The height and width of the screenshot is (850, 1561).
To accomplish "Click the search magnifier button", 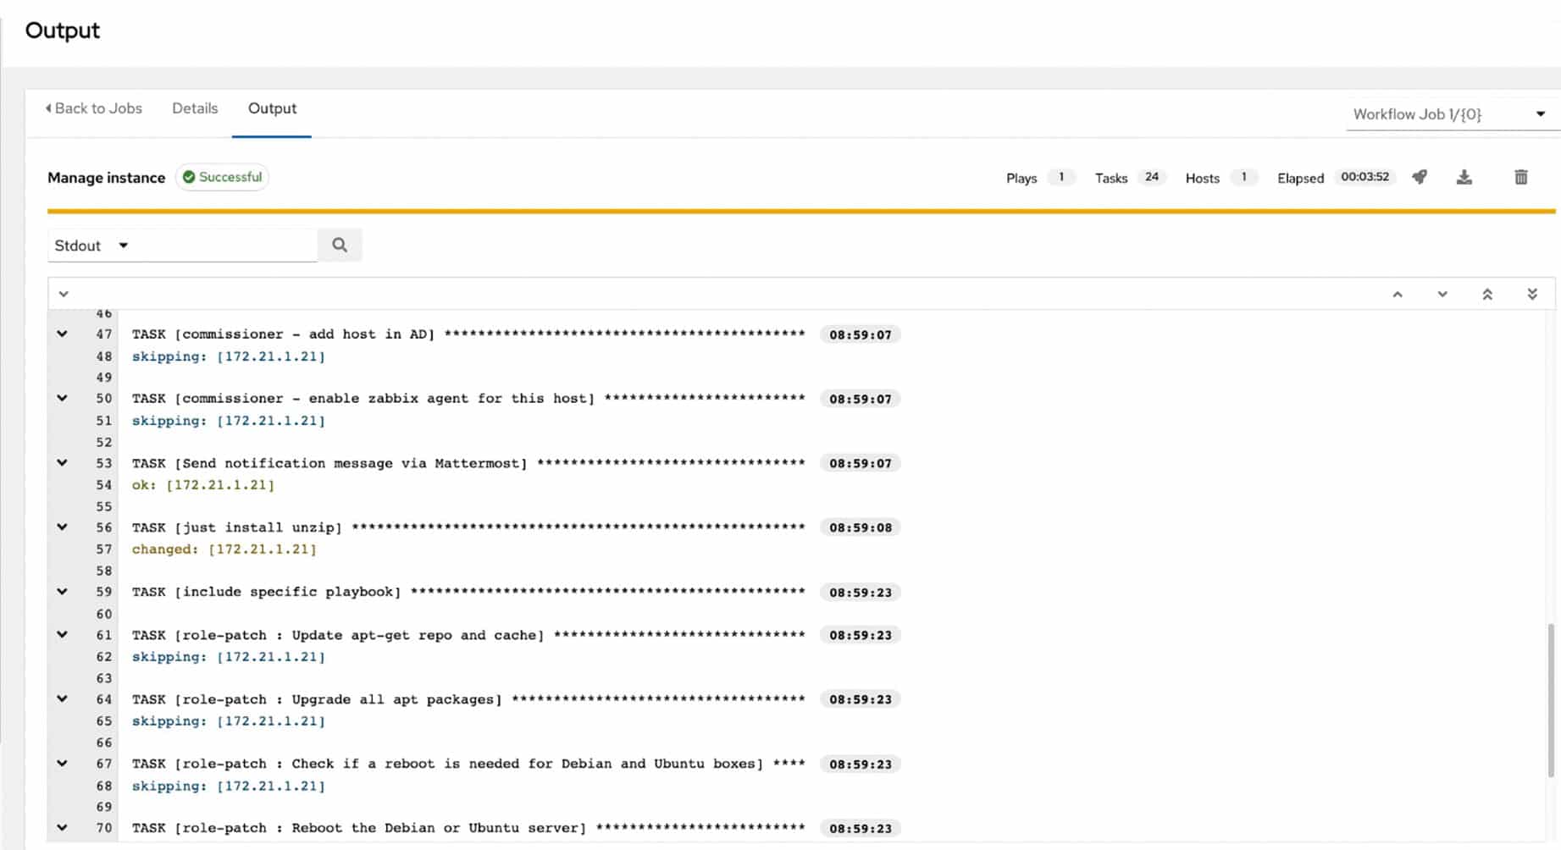I will tap(340, 245).
